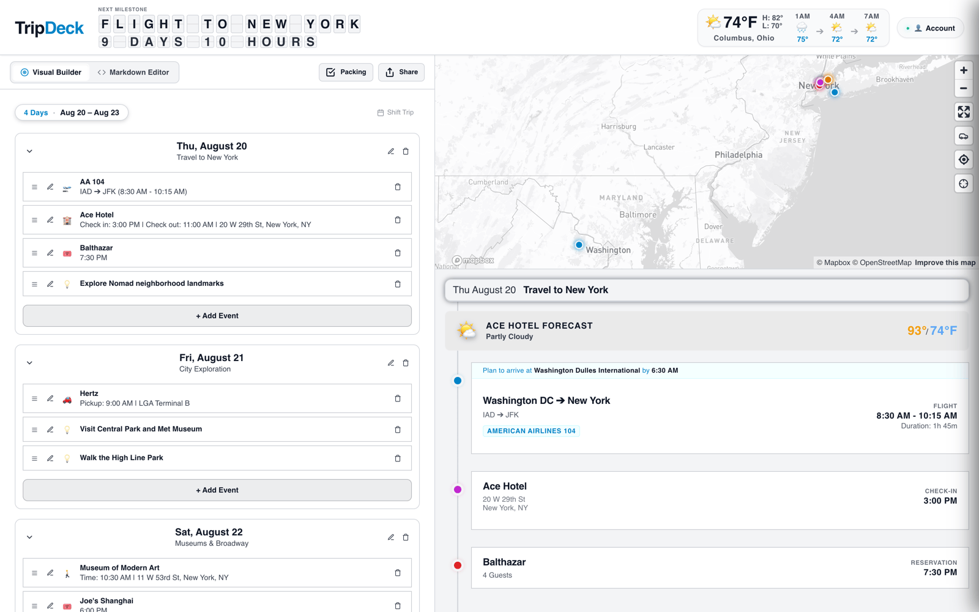Zoom out on the map
Image resolution: width=979 pixels, height=612 pixels.
pyautogui.click(x=964, y=88)
